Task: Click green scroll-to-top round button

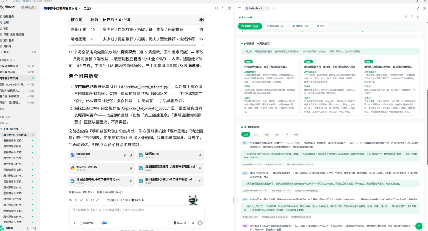Action: tap(419, 226)
